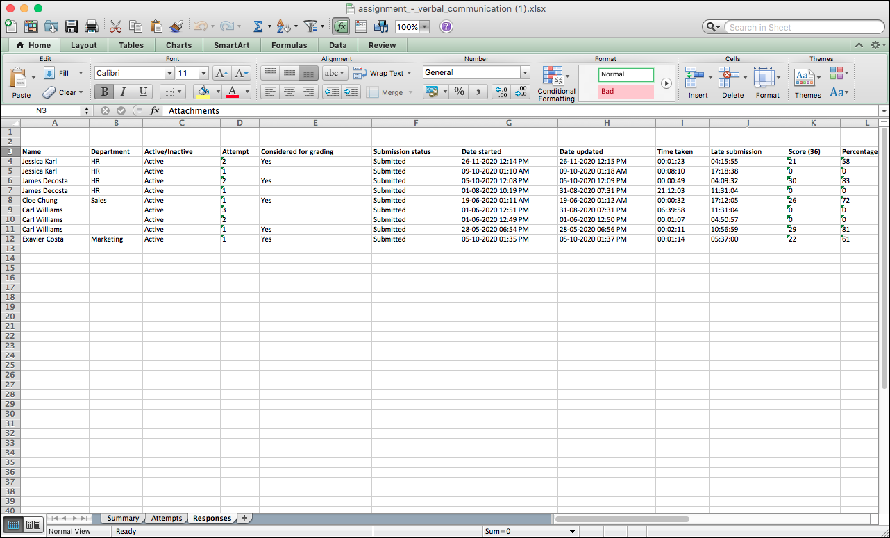
Task: Apply the Bad cell style
Action: click(626, 92)
